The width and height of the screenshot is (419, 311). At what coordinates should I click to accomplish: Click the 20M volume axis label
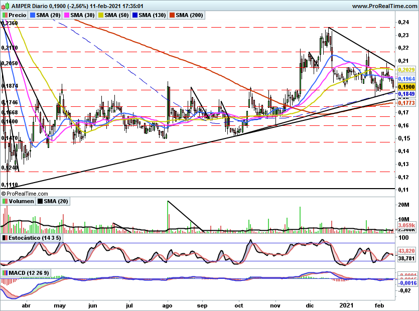[x=403, y=205]
